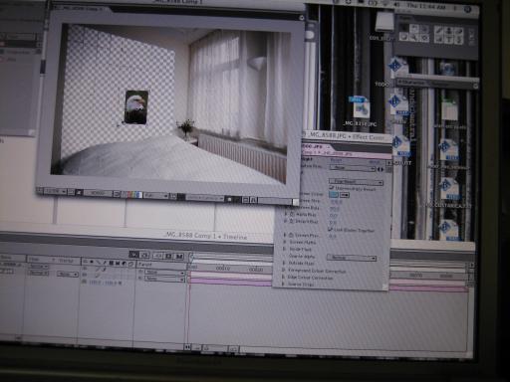
Task: Open first layer's blending Mode dropdown
Action: pyautogui.click(x=38, y=267)
